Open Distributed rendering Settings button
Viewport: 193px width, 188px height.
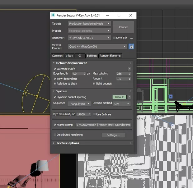[x=113, y=135]
